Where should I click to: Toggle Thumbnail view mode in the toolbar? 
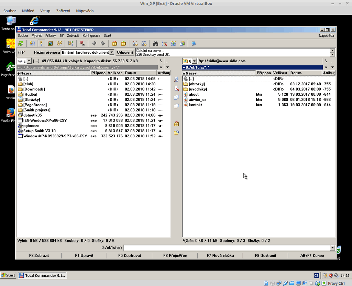pos(50,43)
